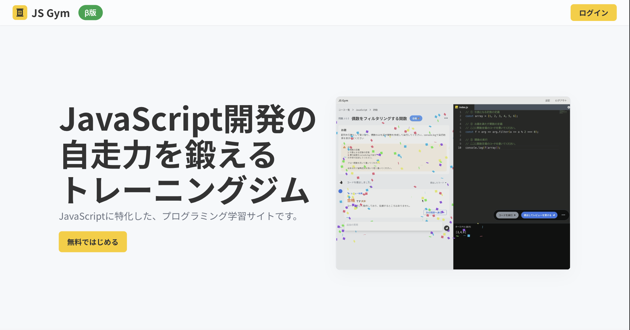Open the コース一覧 breadcrumb link
Image resolution: width=630 pixels, height=330 pixels.
point(344,110)
